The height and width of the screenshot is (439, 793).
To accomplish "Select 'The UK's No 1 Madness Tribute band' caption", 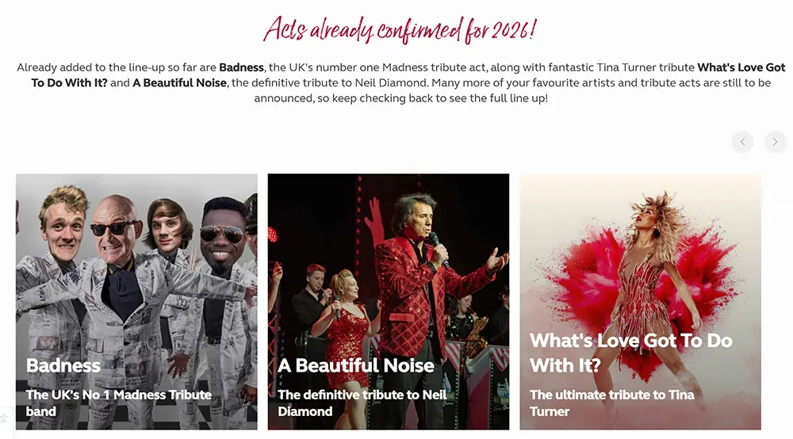I will tap(118, 403).
